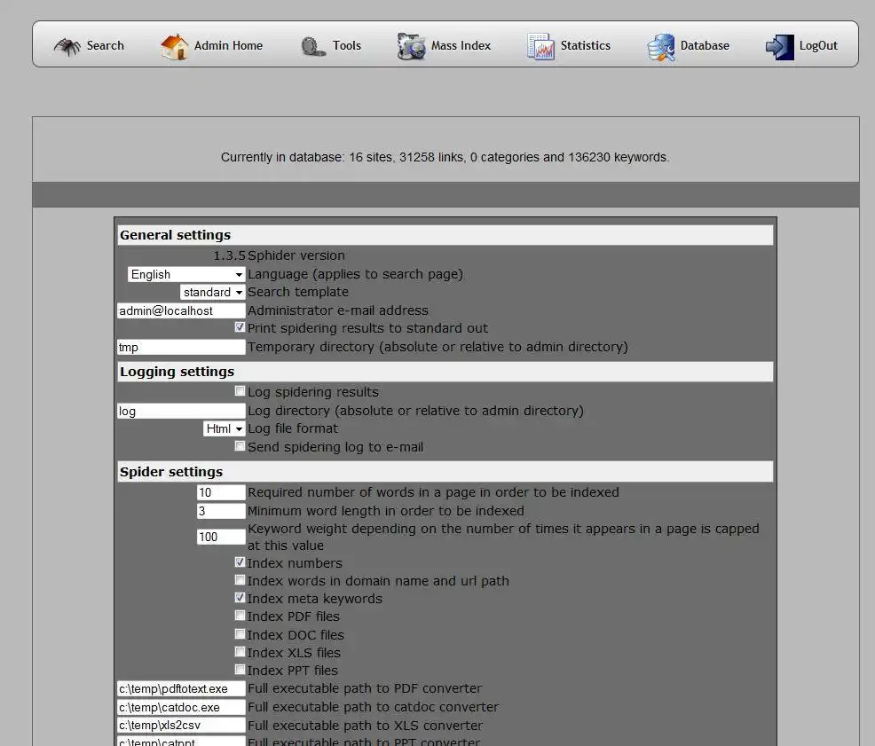Click the minimum word length field
This screenshot has width=875, height=746.
221,511
